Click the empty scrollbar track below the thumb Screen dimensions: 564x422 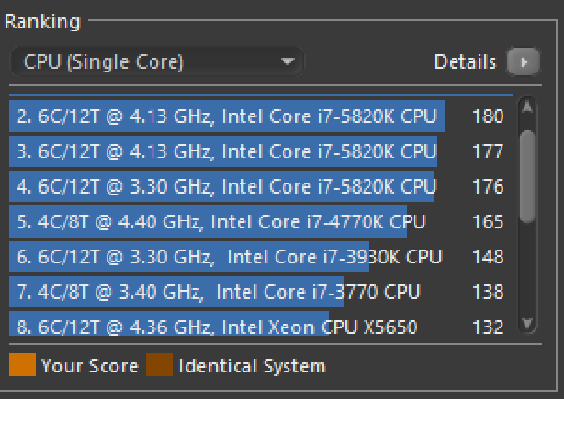point(527,269)
